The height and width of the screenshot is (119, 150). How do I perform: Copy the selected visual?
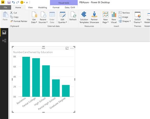tap(14, 17)
